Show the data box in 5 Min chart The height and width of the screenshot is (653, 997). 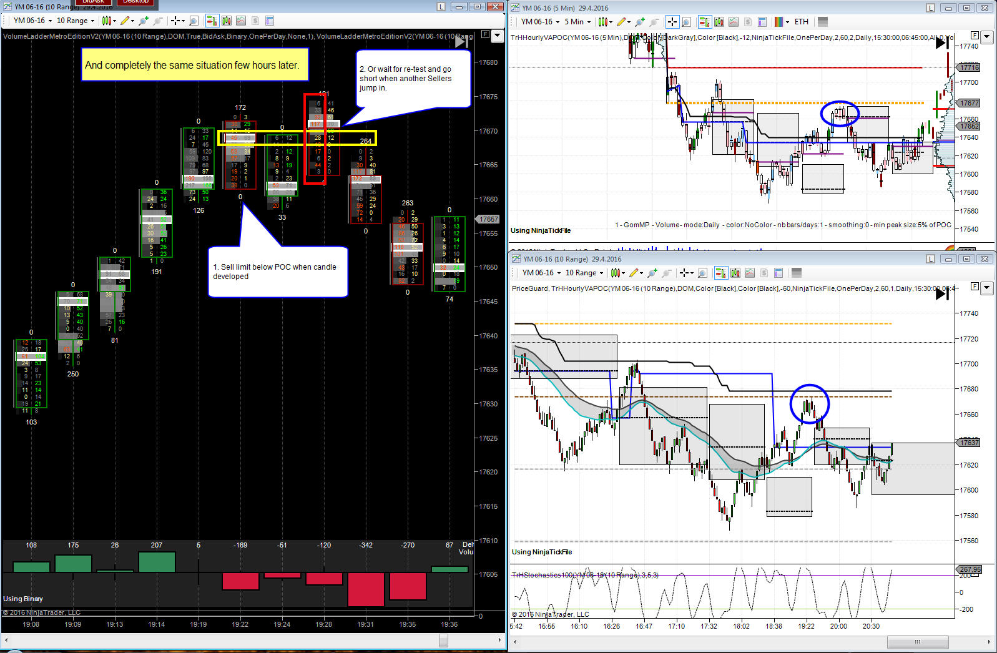click(686, 21)
